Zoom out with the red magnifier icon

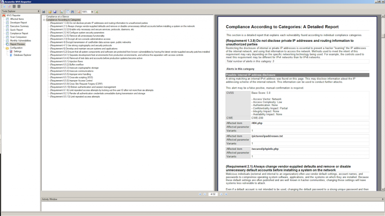(x=79, y=12)
